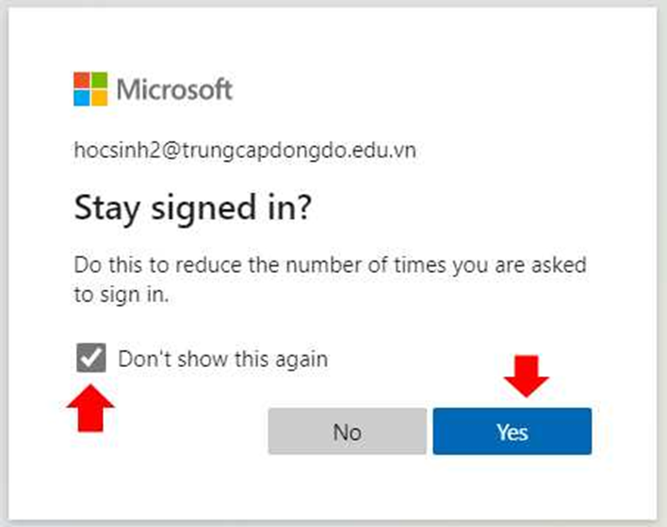
Task: Click the red arrow pointing up at checkbox
Action: click(90, 408)
